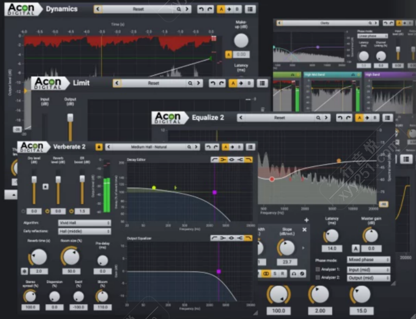Add a new band with the plus icon
Image resolution: width=416 pixels, height=319 pixels.
click(x=306, y=220)
